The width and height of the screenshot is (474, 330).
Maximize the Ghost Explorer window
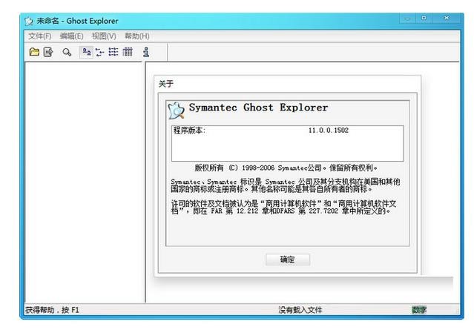(x=424, y=19)
